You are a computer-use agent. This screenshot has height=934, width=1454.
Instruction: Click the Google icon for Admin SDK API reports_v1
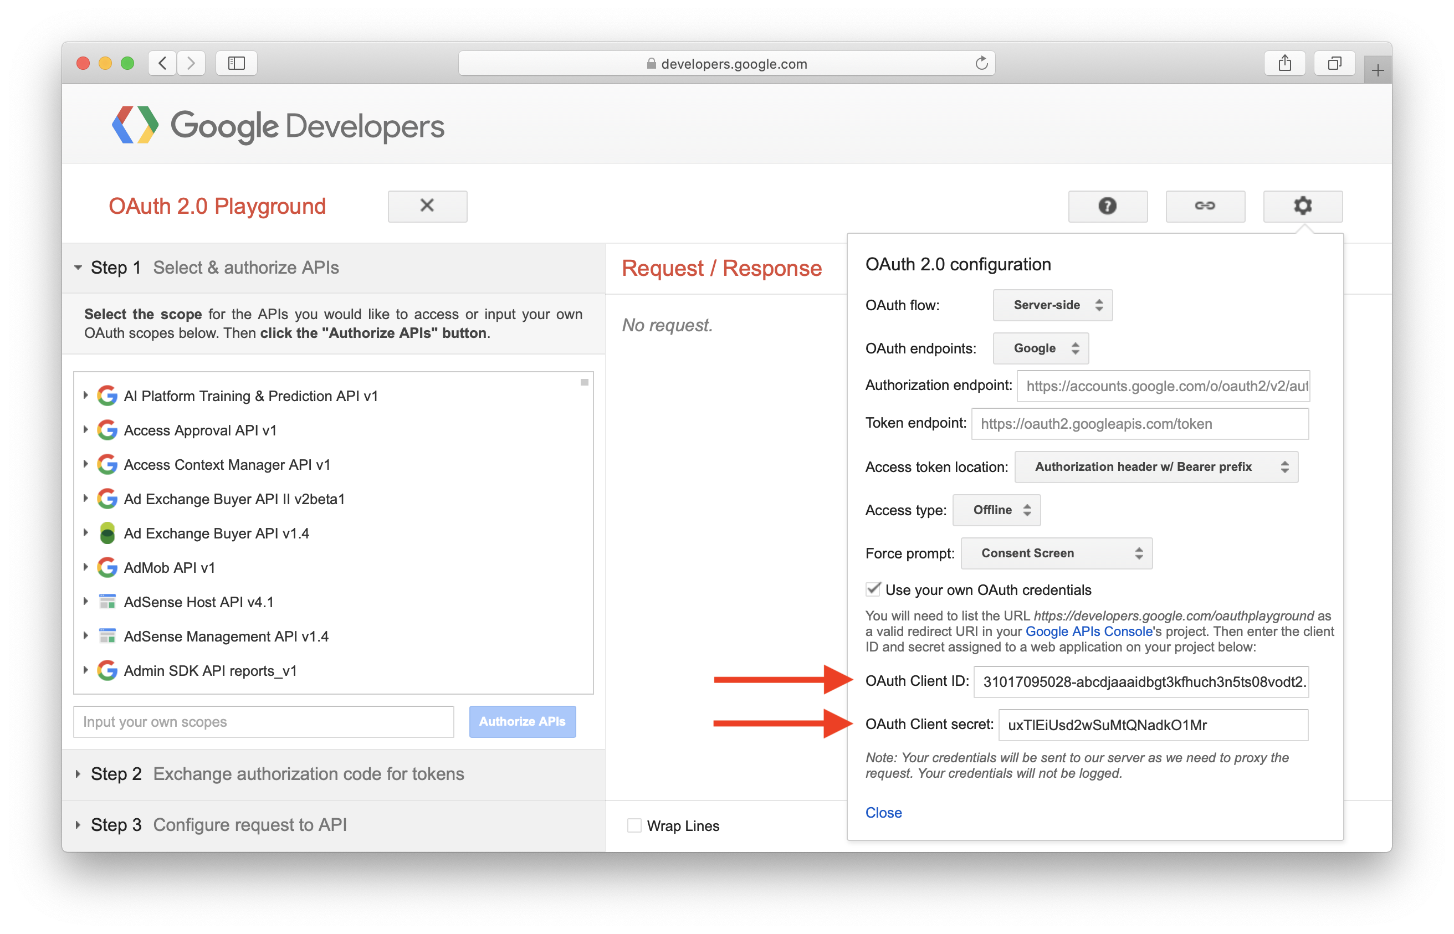pyautogui.click(x=107, y=671)
